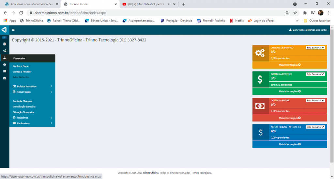Click the dollar icon on Notas Fiscais card
334x179 pixels.
pyautogui.click(x=261, y=133)
